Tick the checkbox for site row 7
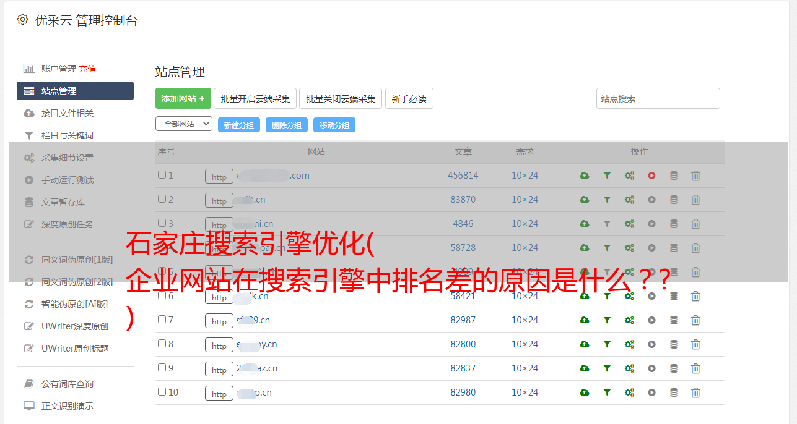Image resolution: width=797 pixels, height=424 pixels. pos(162,320)
